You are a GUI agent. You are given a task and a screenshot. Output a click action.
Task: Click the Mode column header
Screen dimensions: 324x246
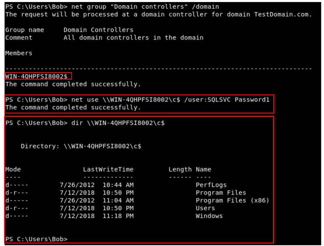point(13,169)
